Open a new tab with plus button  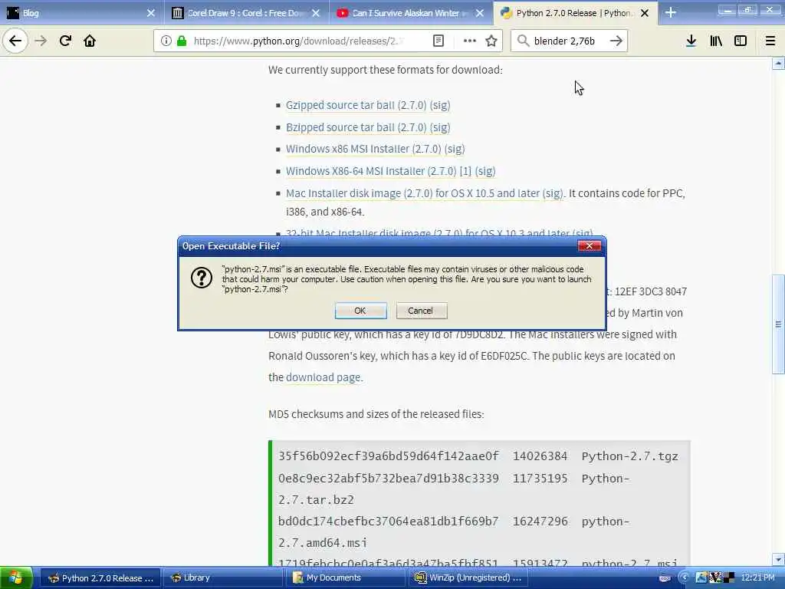671,12
